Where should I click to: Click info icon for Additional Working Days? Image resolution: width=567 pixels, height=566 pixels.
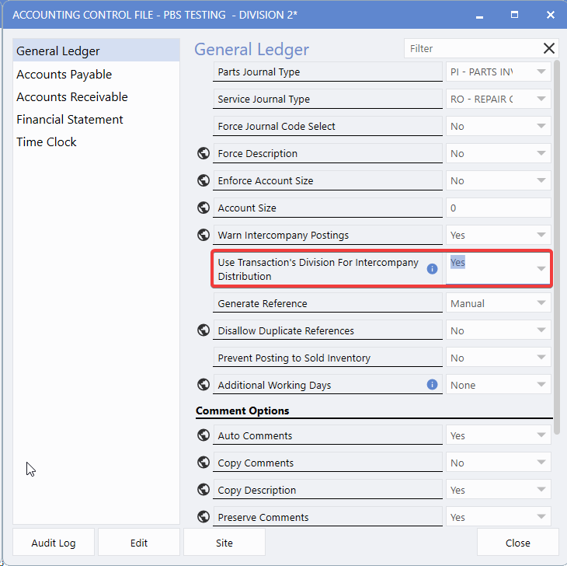(x=433, y=385)
